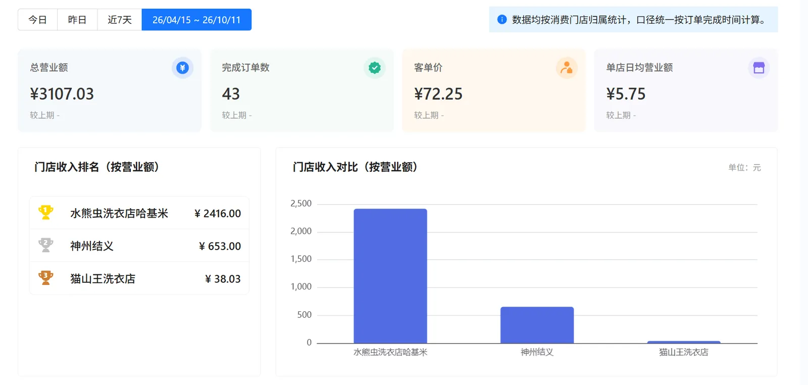Select the 昨日 date filter
Image resolution: width=808 pixels, height=385 pixels.
pos(77,20)
